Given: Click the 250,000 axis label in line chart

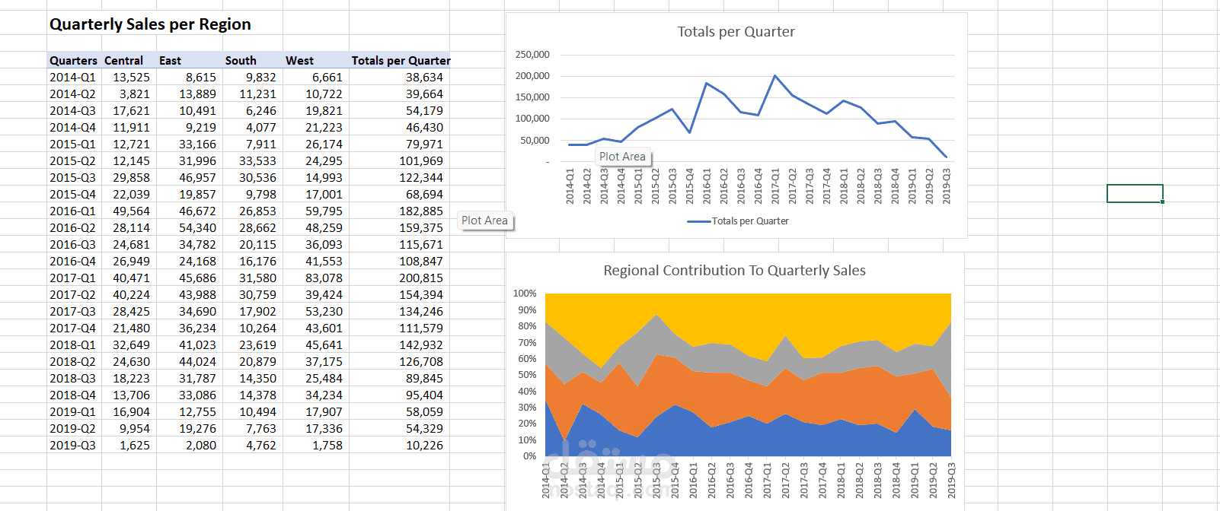Looking at the screenshot, I should click(532, 55).
